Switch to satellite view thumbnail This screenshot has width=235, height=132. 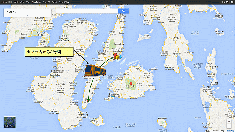pyautogui.click(x=10, y=122)
